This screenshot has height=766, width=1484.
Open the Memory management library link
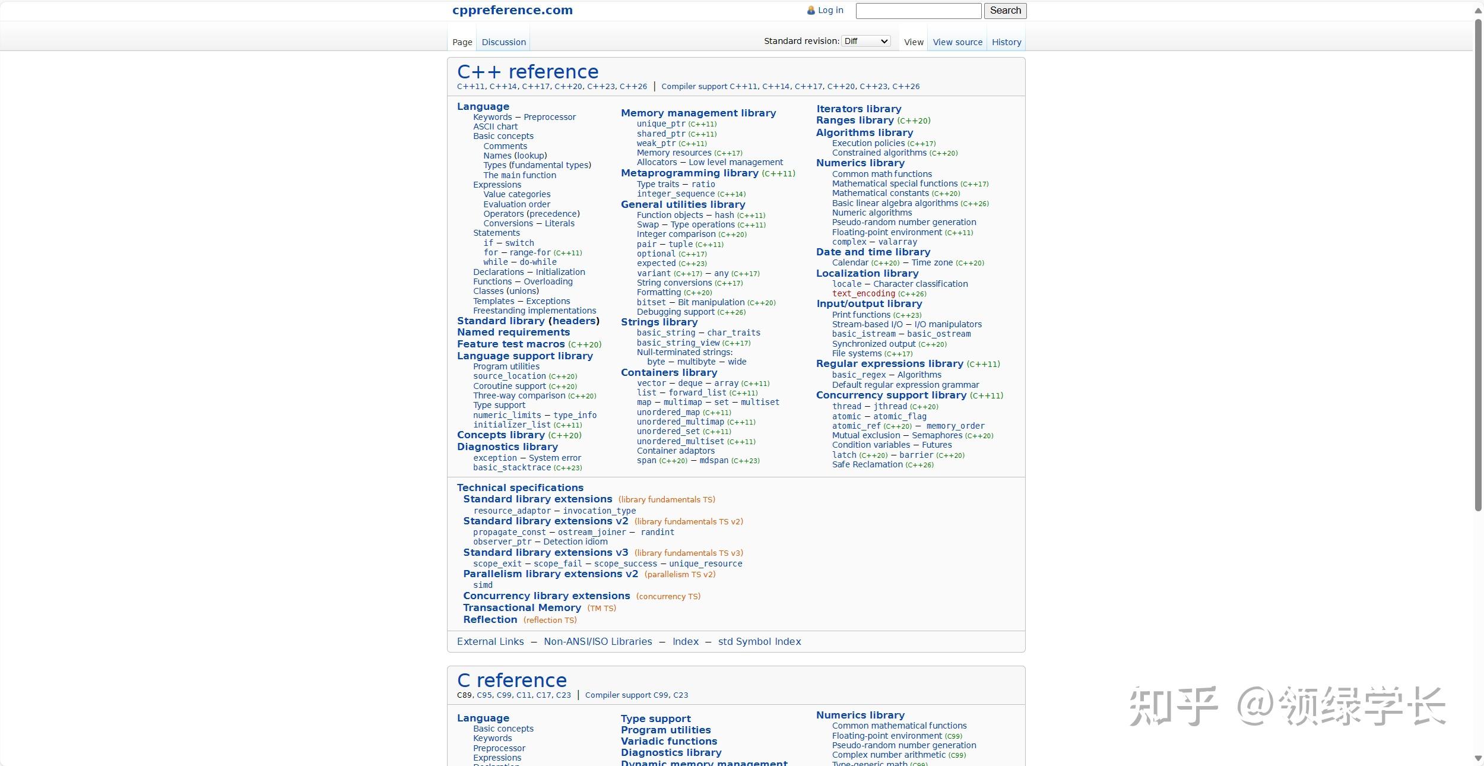click(x=698, y=113)
